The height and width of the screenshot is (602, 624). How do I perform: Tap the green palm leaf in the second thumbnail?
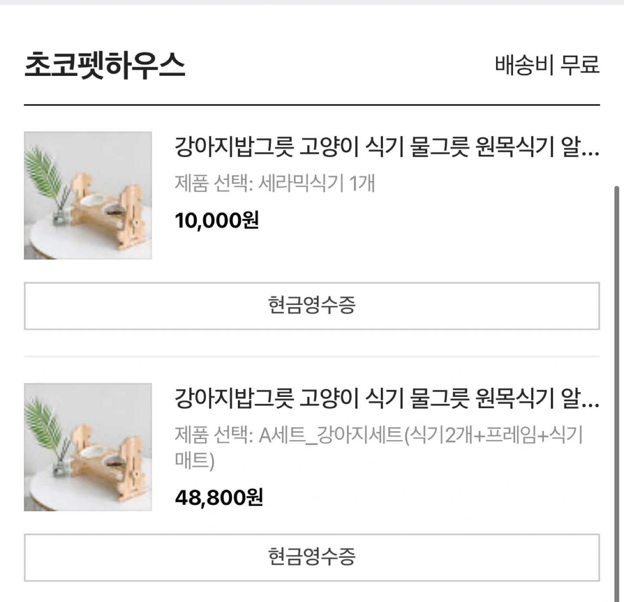43,423
